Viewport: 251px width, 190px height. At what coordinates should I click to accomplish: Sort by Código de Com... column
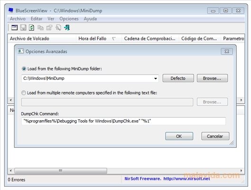200,38
